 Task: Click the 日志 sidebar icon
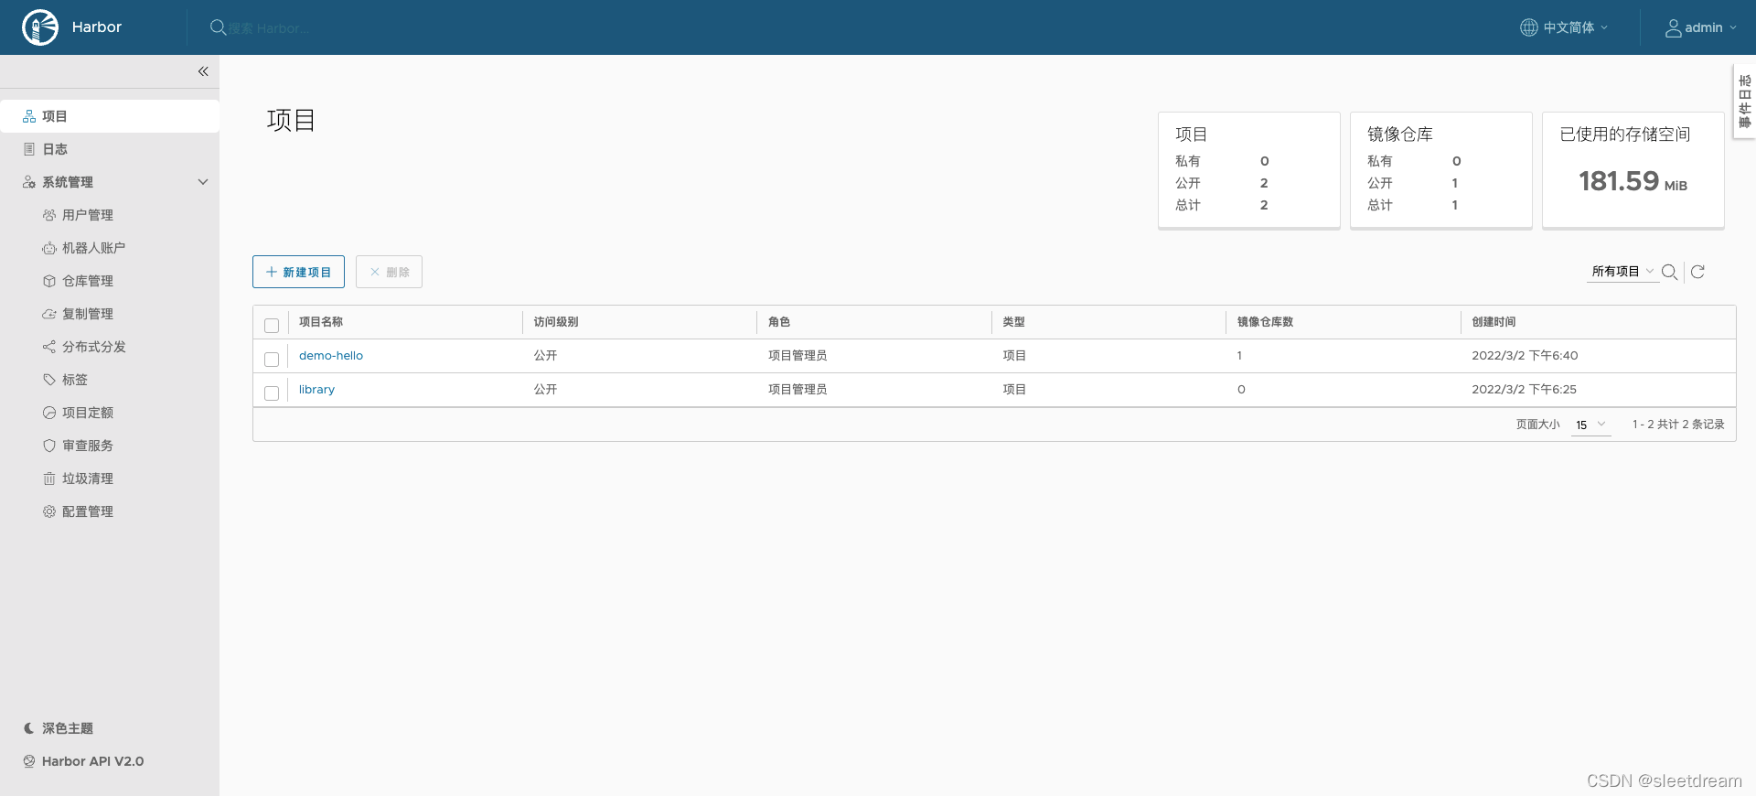click(x=29, y=149)
